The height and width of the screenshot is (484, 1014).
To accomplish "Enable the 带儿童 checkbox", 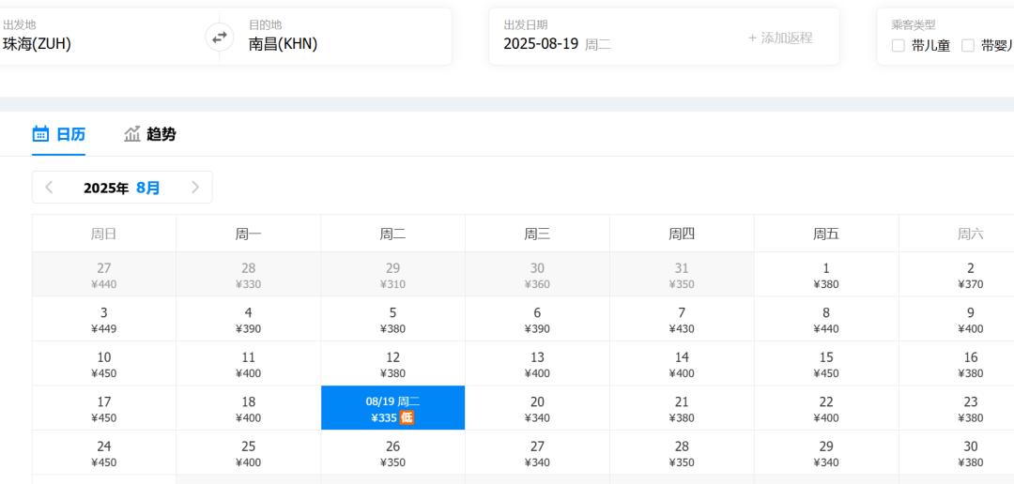I will click(898, 45).
